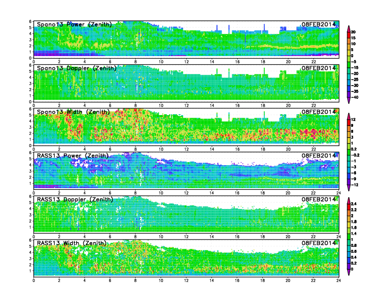The image size is (389, 301).
Task: Click the 'RASS13 Width (Zenith)' panel title
Action: coord(72,243)
